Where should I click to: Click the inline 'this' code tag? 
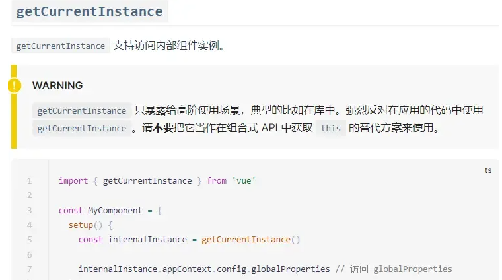pyautogui.click(x=331, y=128)
